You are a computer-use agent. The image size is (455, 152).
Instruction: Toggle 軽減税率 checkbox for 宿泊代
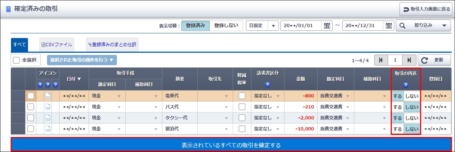[241, 129]
